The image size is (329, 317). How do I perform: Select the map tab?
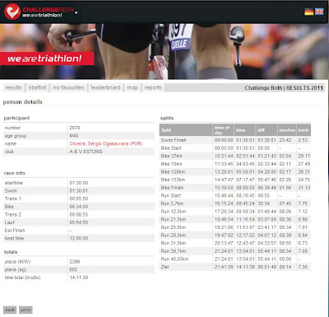[132, 87]
